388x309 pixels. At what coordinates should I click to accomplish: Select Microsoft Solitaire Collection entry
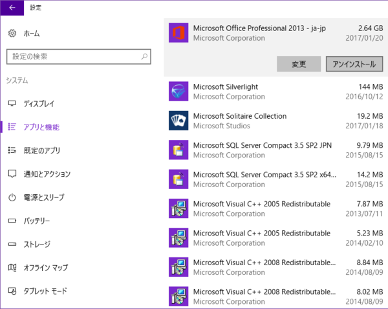coord(275,121)
